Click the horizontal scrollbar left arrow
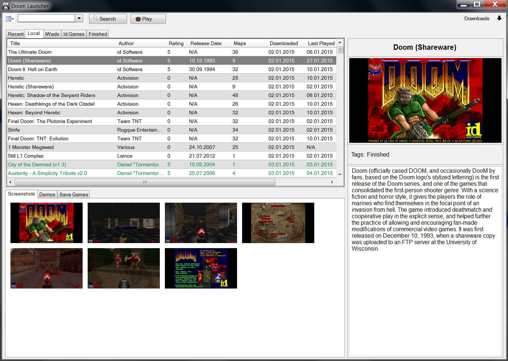 coord(10,182)
